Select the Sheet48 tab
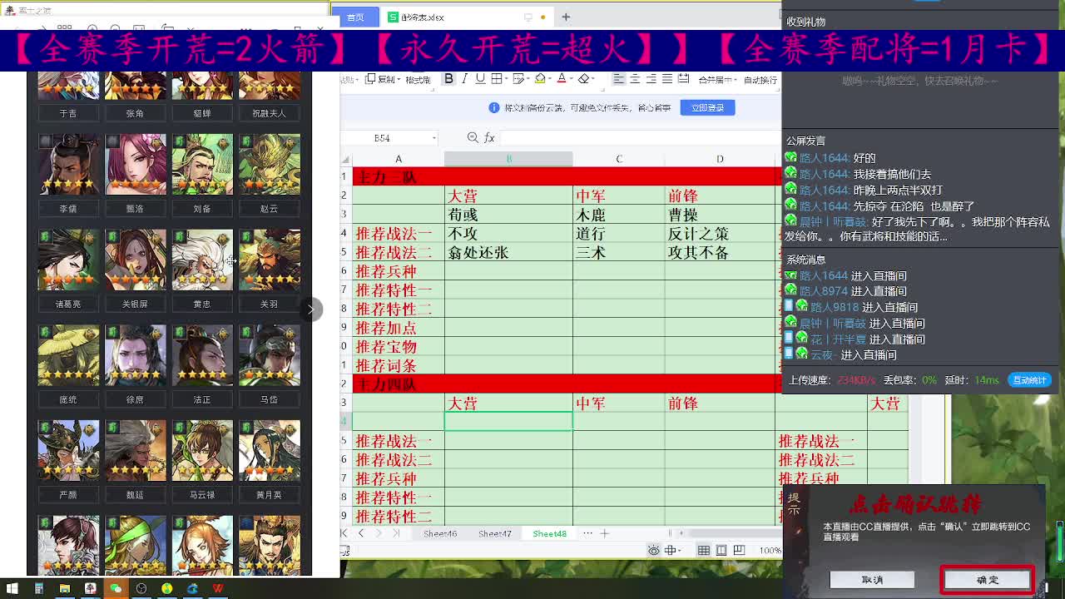This screenshot has height=599, width=1065. click(549, 533)
